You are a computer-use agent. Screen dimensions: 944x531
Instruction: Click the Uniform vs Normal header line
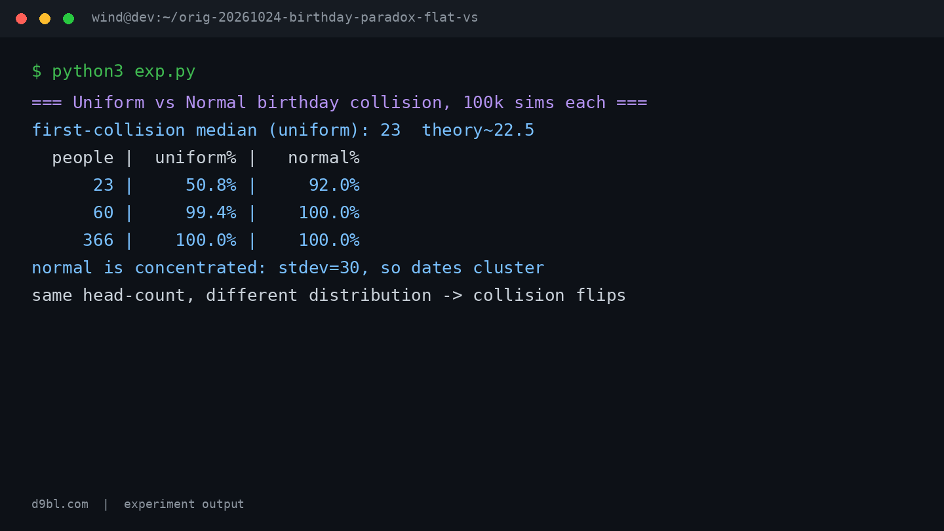click(x=339, y=102)
